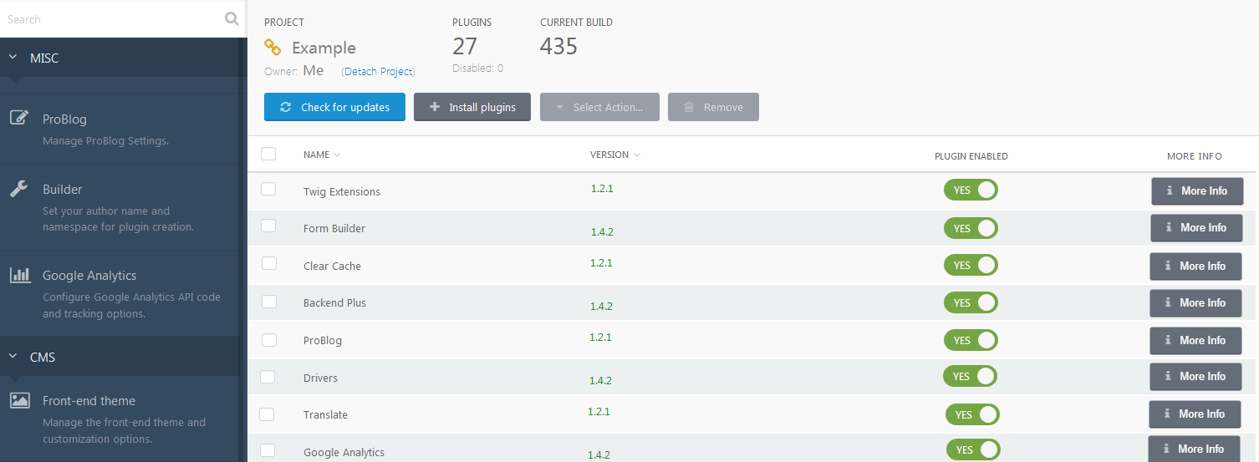Screen dimensions: 1259x462
Task: Open Front-end theme settings in the sidebar
Action: (x=120, y=419)
